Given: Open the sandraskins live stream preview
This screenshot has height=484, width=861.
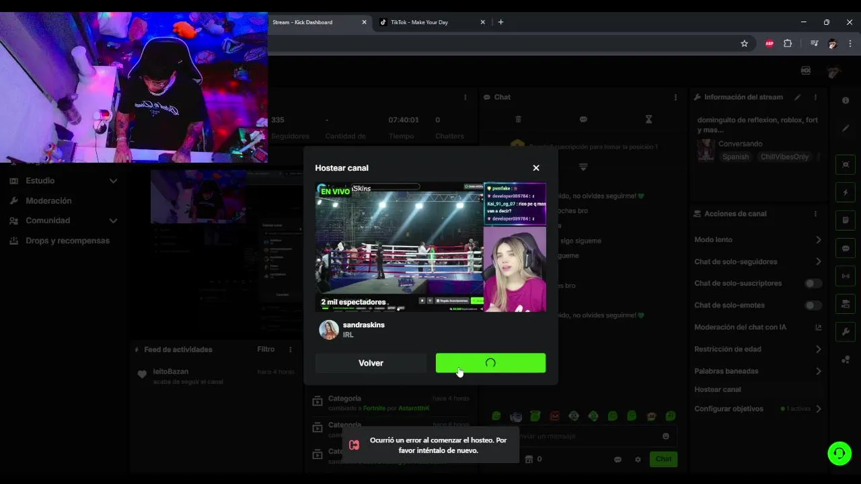Looking at the screenshot, I should point(430,247).
